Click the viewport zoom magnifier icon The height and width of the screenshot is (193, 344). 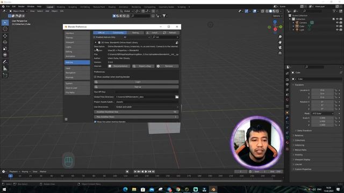click(x=280, y=37)
